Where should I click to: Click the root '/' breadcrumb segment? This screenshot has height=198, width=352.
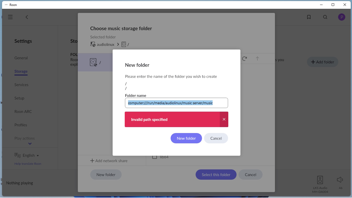tap(125, 44)
